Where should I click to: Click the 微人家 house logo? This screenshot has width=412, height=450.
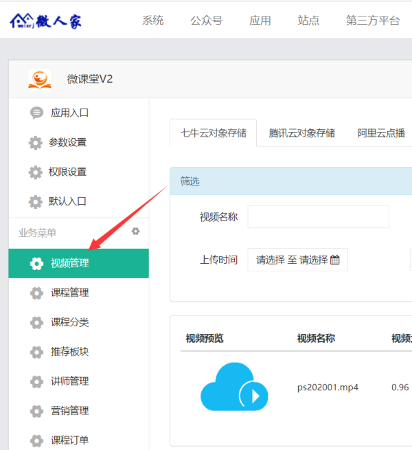click(x=45, y=21)
